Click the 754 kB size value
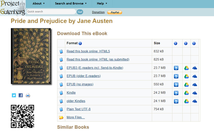The height and width of the screenshot is (131, 214). click(158, 109)
